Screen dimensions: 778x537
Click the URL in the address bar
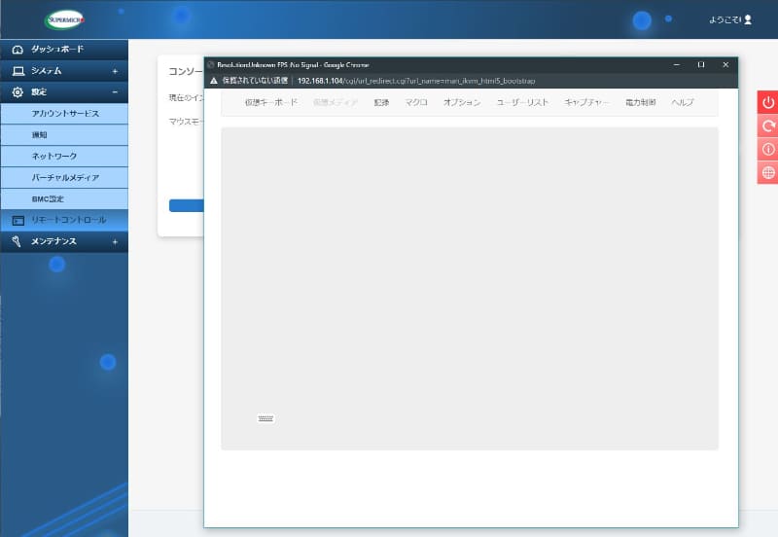point(416,81)
